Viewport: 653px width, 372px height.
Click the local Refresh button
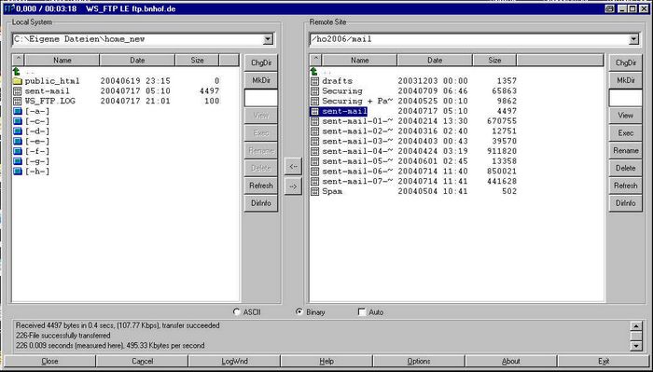click(x=261, y=186)
